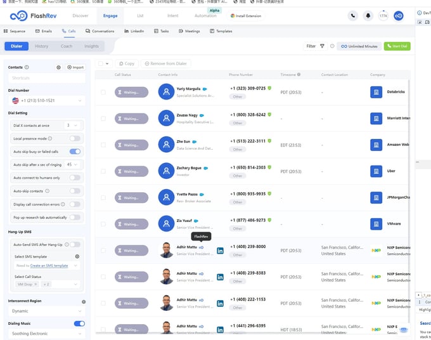Viewport: 431px width, 340px height.
Task: Open Select SMS template dropdown
Action: [47, 266]
